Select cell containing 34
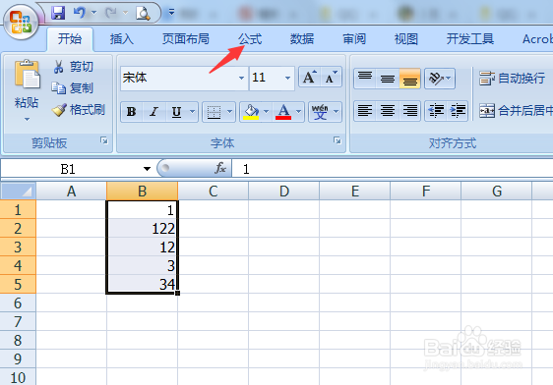The width and height of the screenshot is (553, 385). [x=142, y=284]
